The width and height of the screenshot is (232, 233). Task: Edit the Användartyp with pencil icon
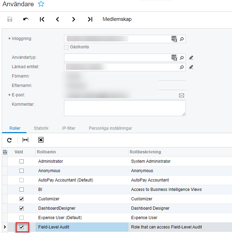191,58
